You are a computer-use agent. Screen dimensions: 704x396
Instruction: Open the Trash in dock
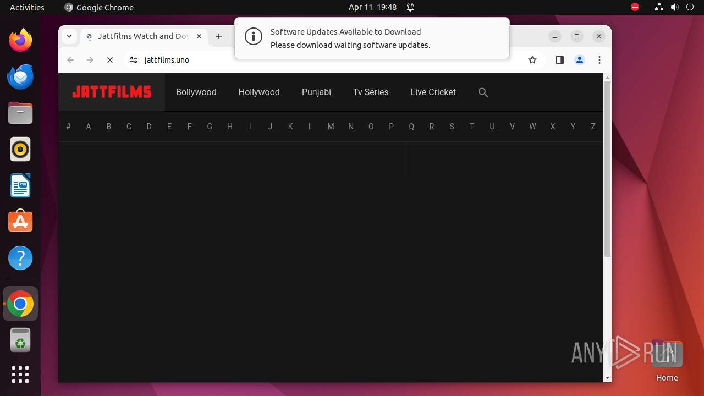point(20,340)
